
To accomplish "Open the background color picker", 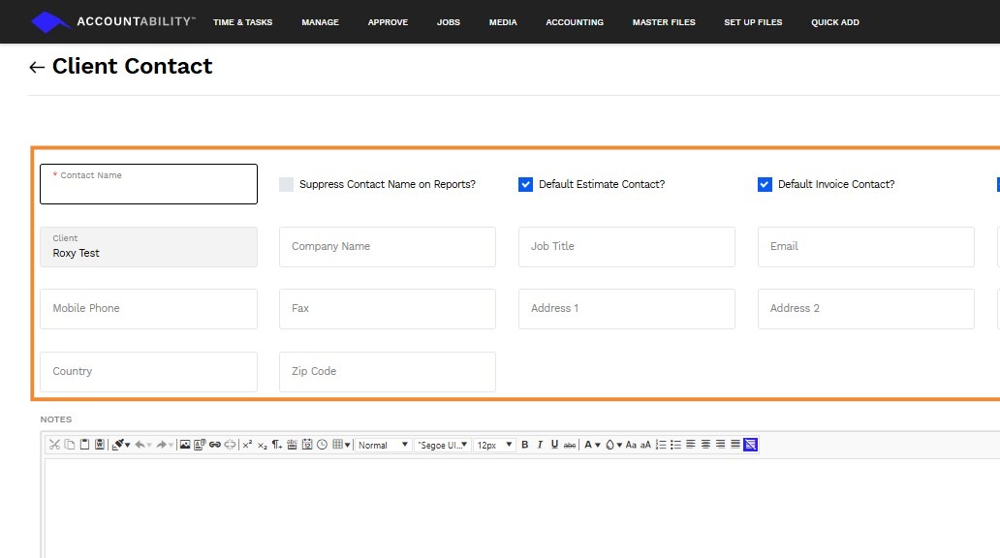I will coord(613,445).
